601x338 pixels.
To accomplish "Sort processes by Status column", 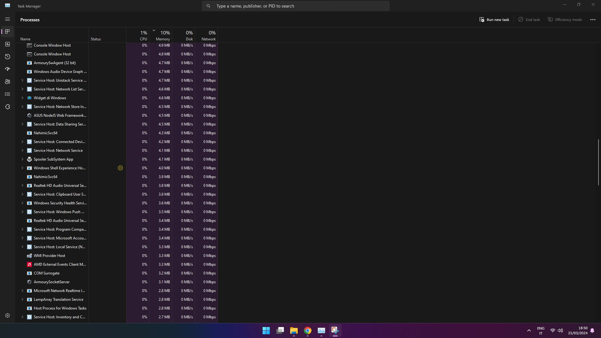I will click(107, 35).
